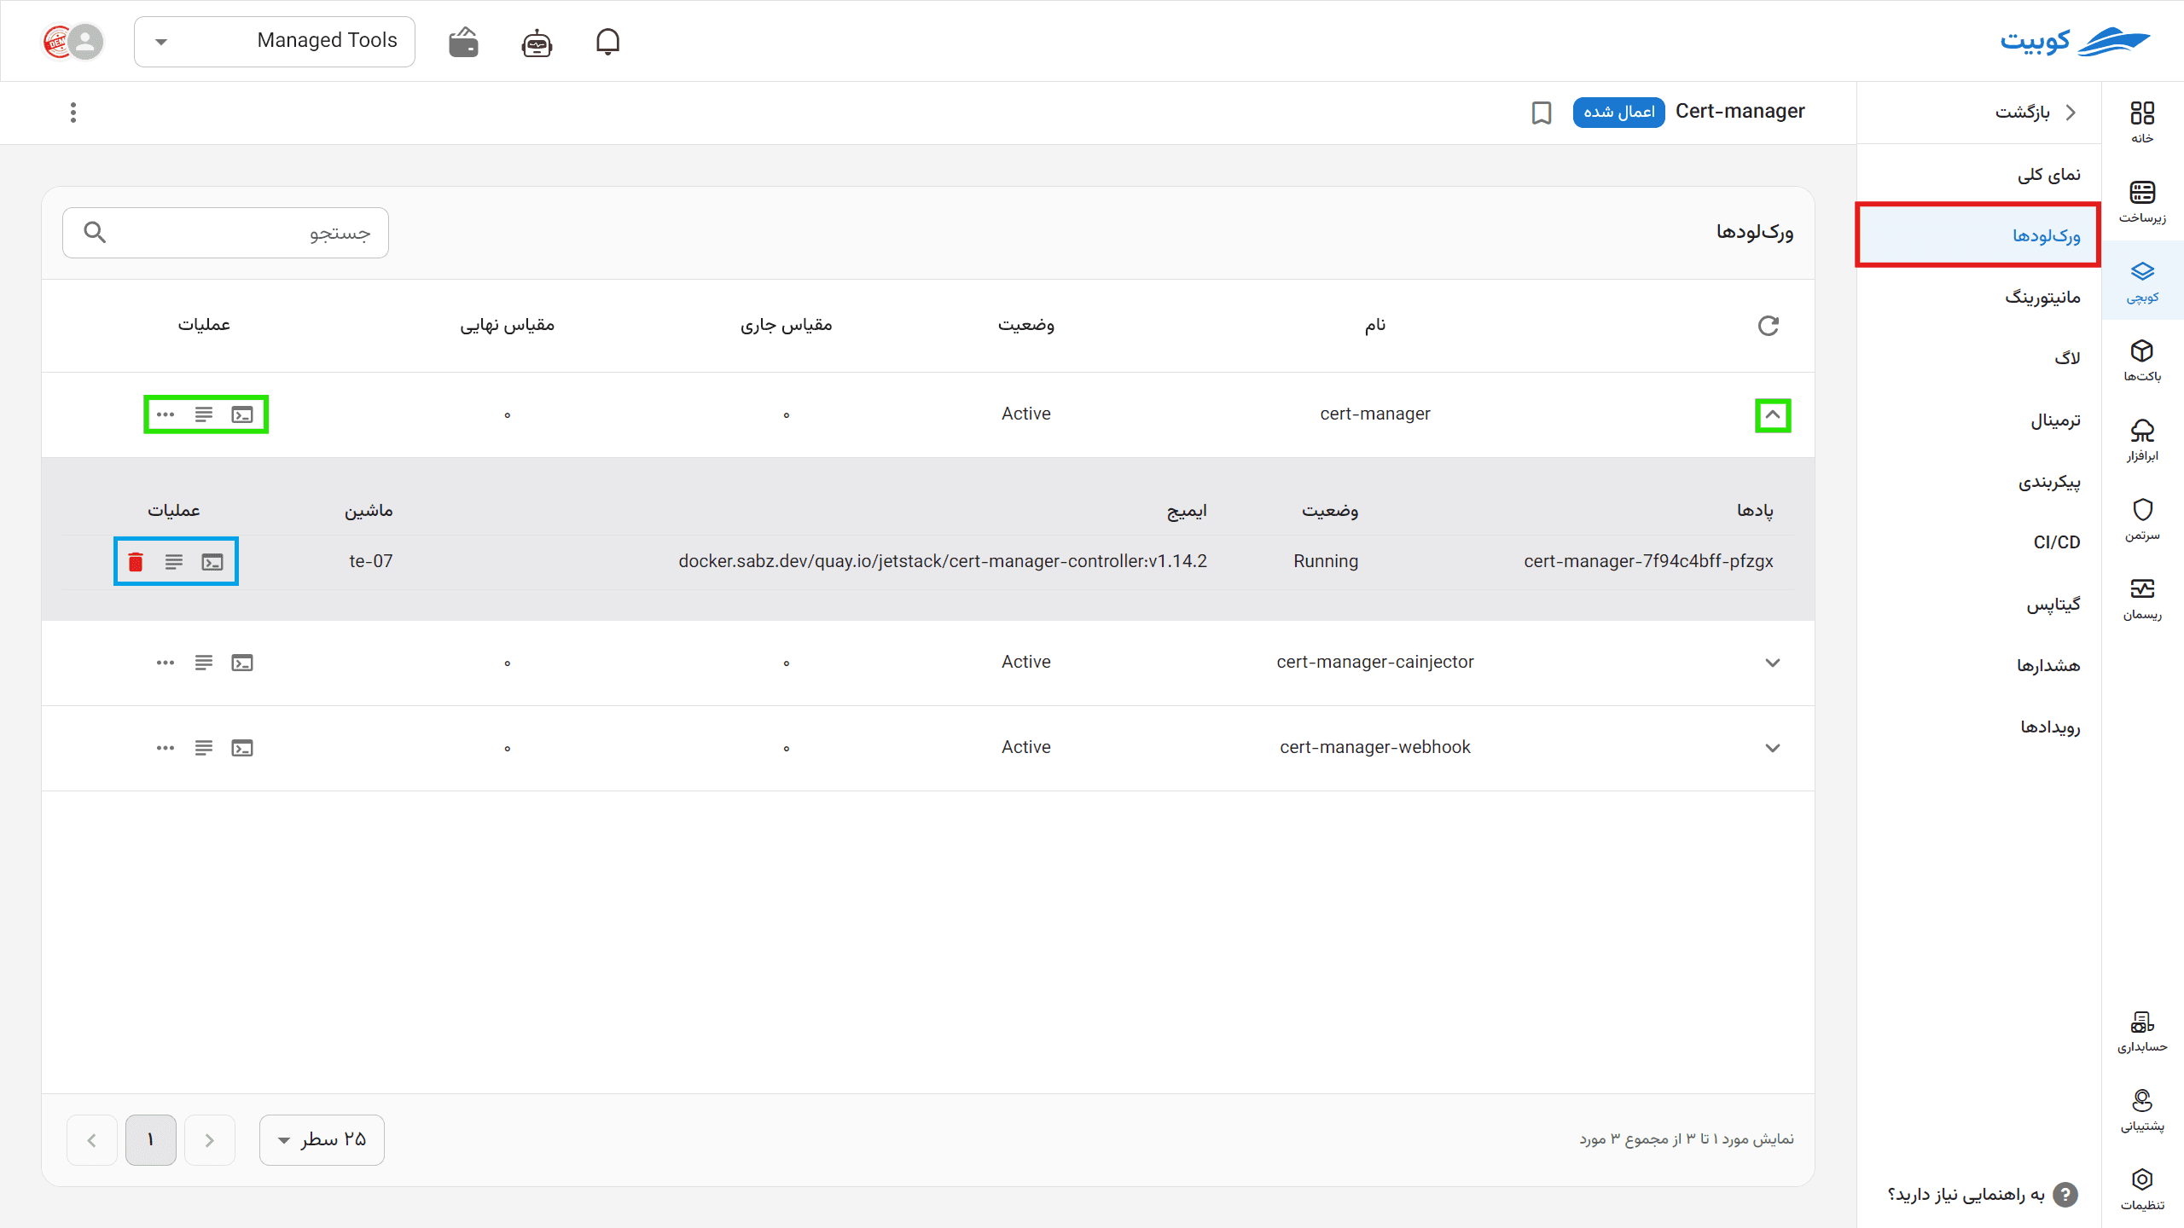The image size is (2184, 1228).
Task: Click the جستجو search field
Action: point(225,233)
